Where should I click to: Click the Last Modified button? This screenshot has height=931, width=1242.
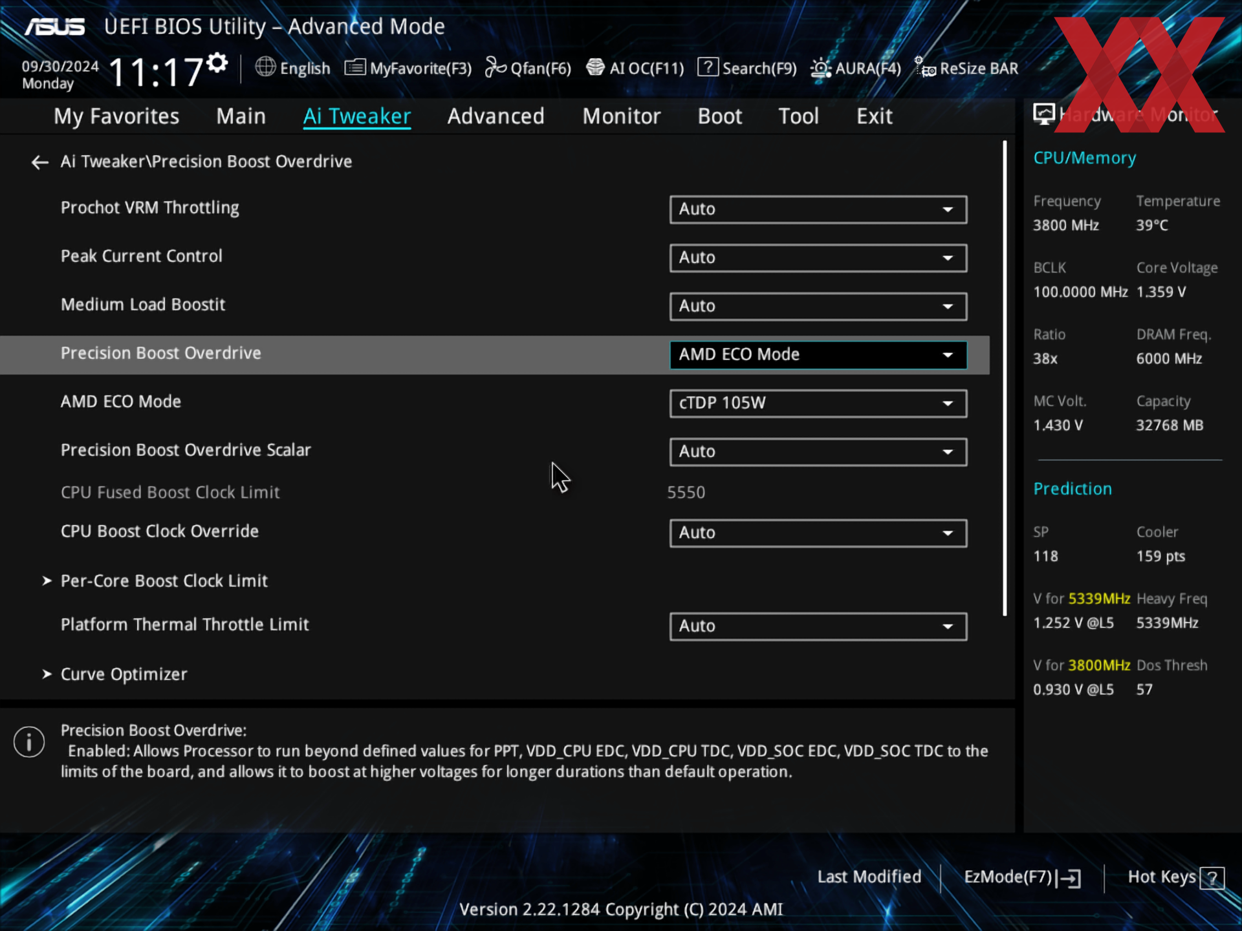point(869,877)
